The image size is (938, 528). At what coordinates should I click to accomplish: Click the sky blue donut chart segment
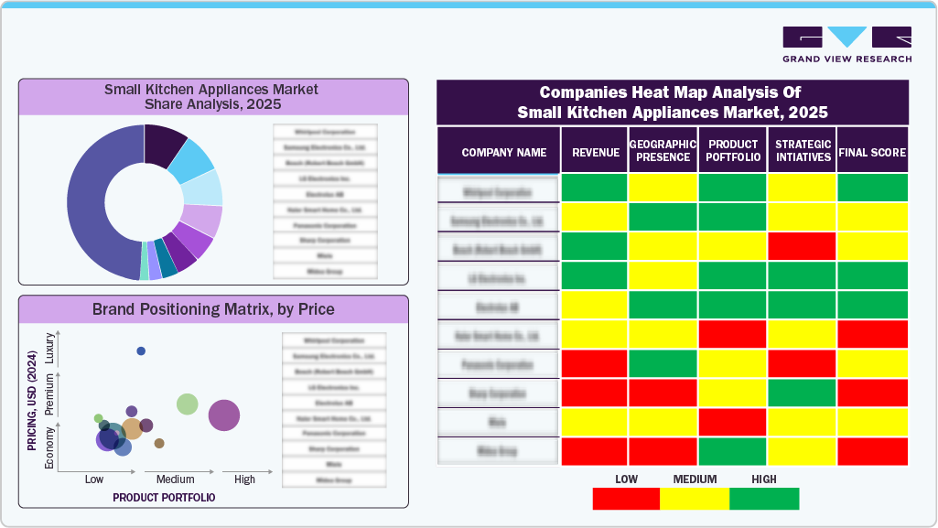pos(192,160)
